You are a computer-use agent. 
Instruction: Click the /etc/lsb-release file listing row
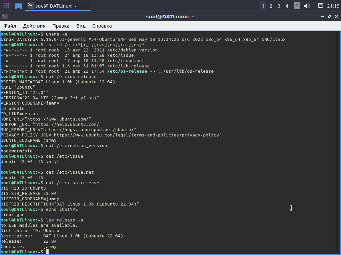coord(75,66)
